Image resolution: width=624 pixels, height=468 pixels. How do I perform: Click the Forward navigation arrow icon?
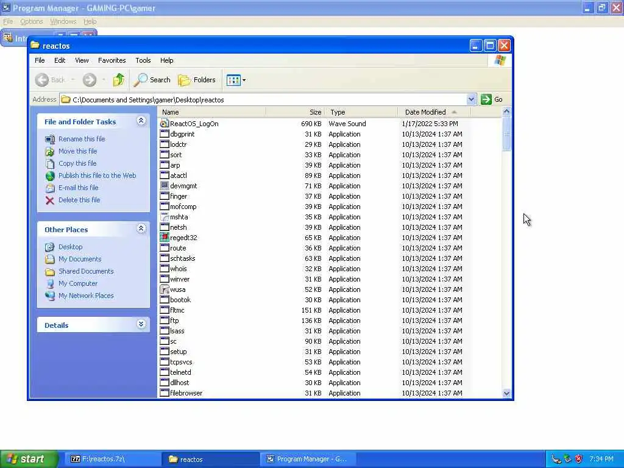tap(90, 80)
